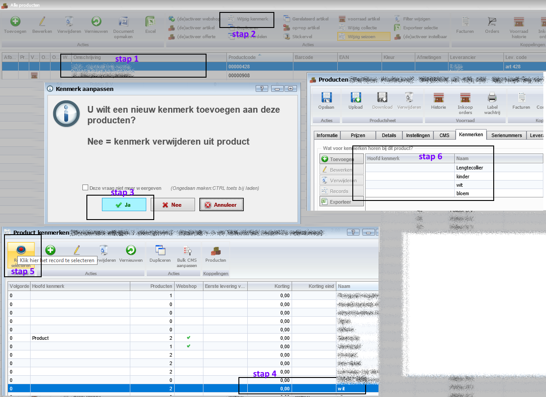Enable 'Deze vraag niet meer weergeven' checkbox

click(85, 188)
